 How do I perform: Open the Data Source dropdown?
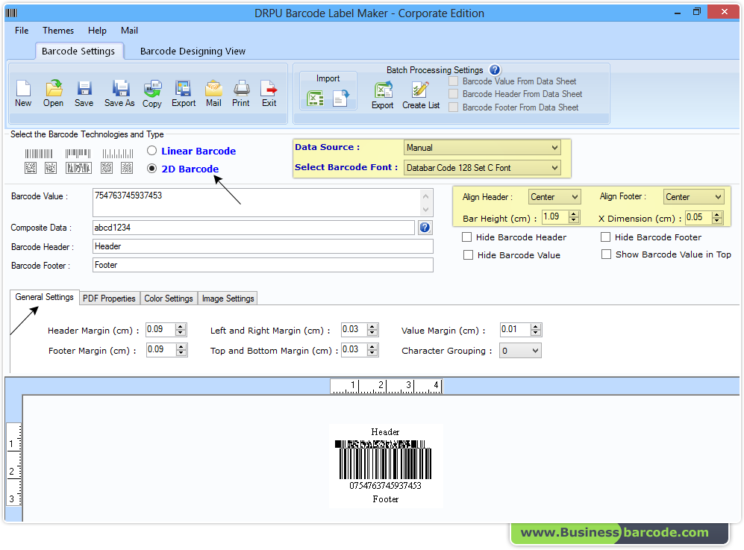click(x=556, y=148)
